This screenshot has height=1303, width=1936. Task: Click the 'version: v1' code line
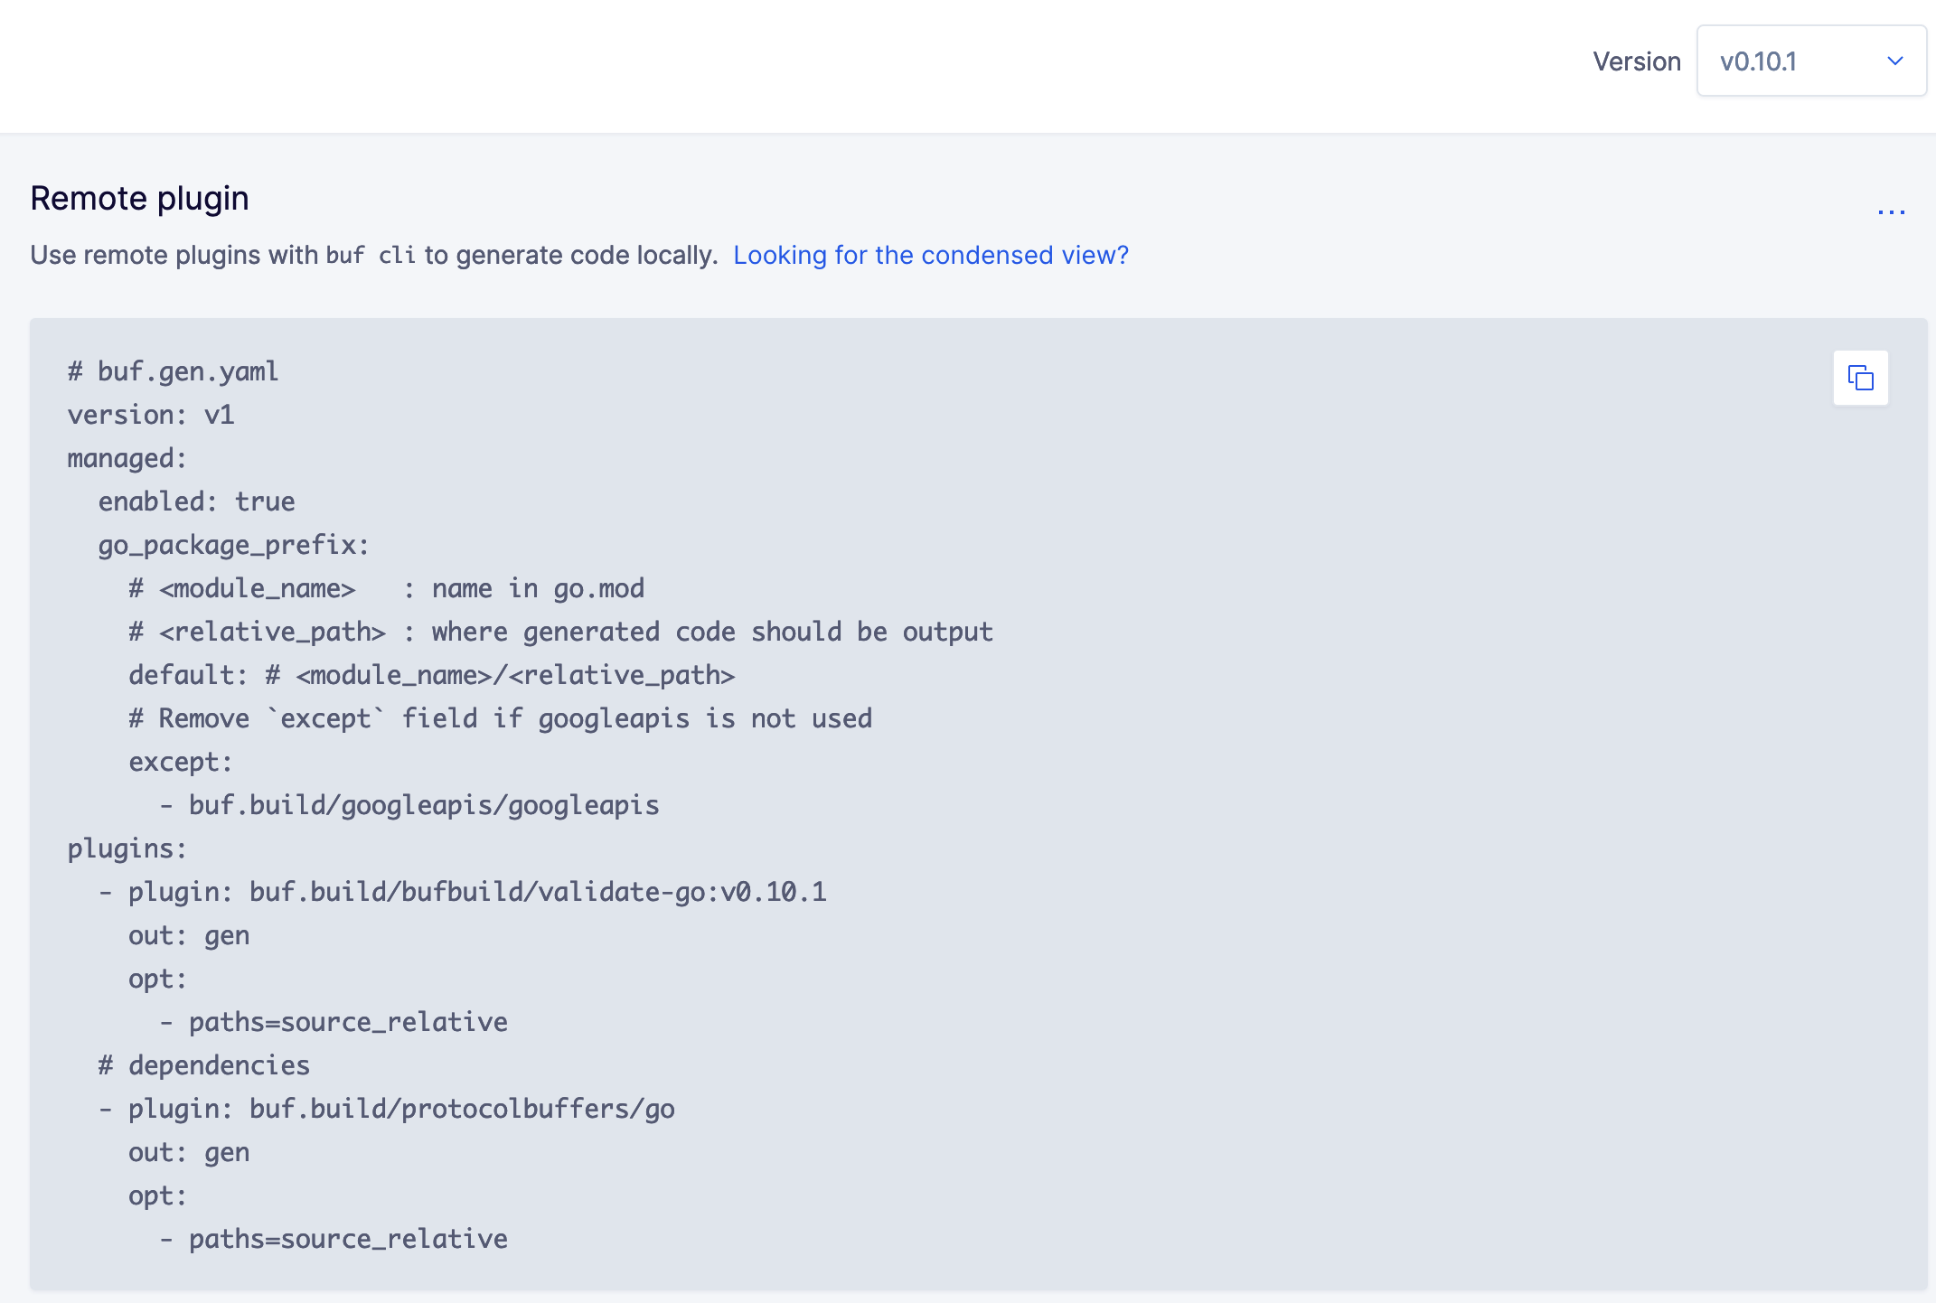click(151, 415)
